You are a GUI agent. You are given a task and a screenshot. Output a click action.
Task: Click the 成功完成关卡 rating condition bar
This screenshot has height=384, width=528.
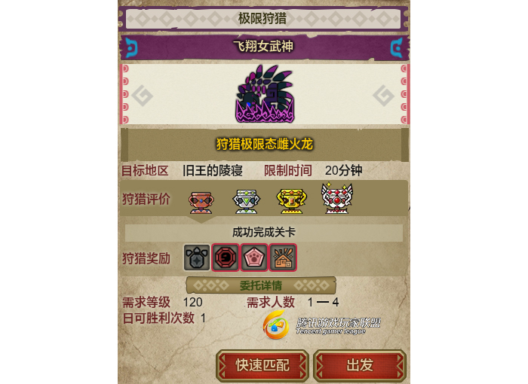point(264,233)
